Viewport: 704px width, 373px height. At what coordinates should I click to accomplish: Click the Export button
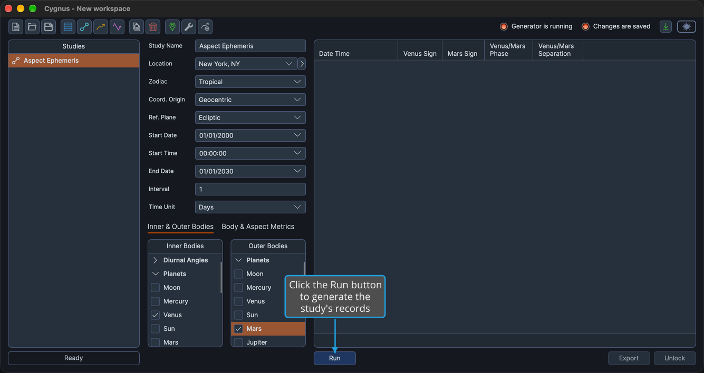tap(629, 358)
